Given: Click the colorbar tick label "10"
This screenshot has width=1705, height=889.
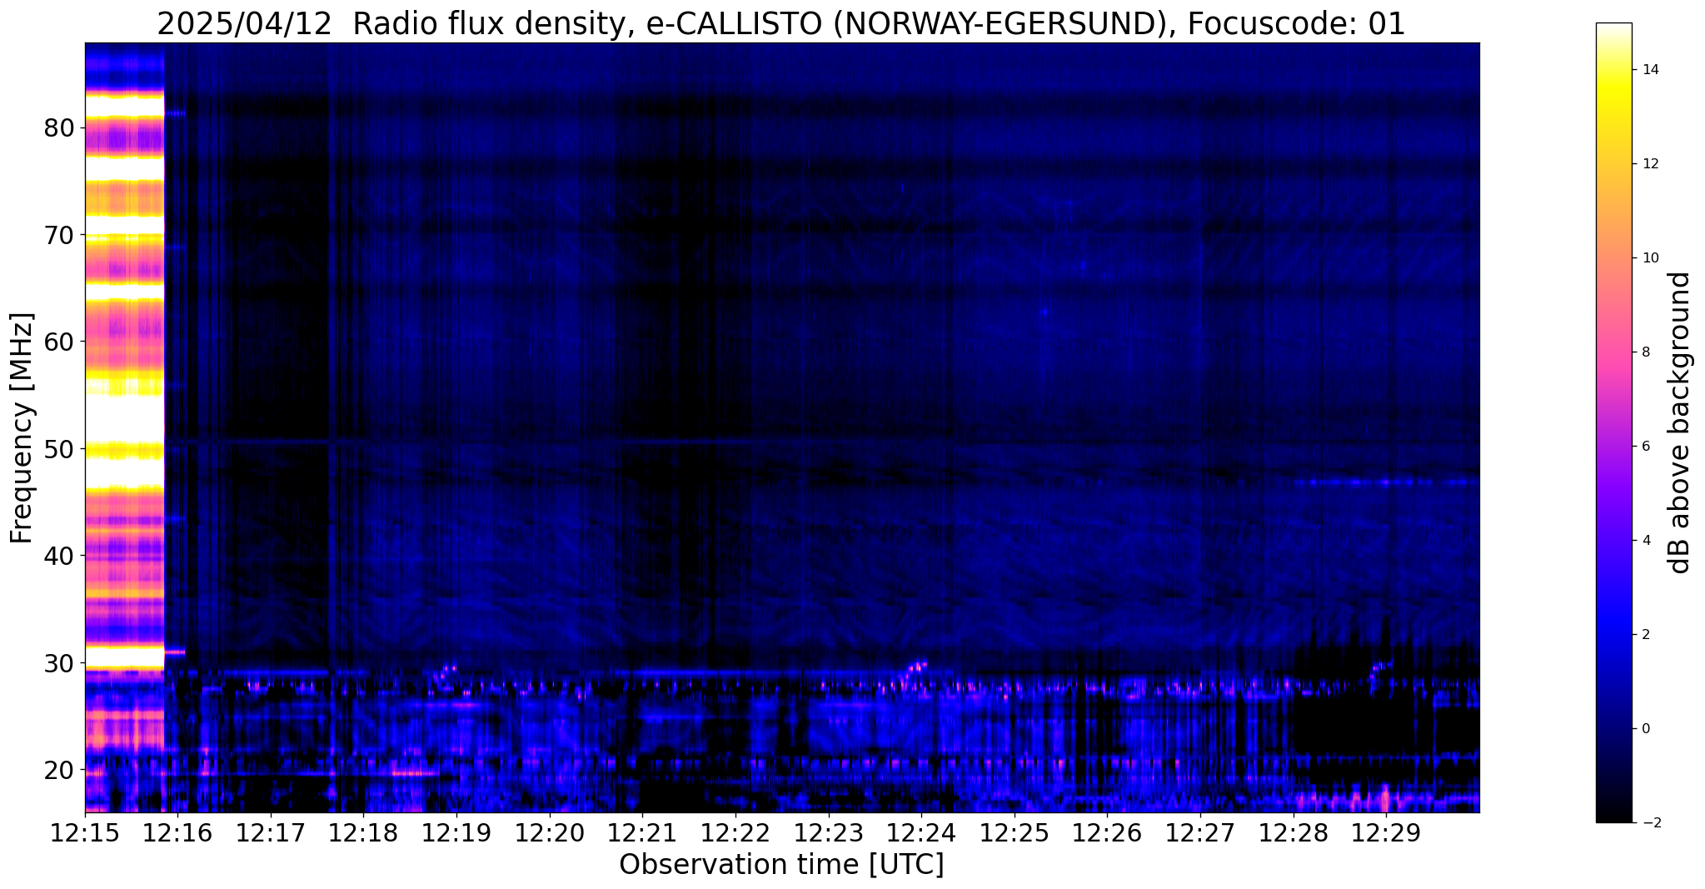Looking at the screenshot, I should [1649, 258].
